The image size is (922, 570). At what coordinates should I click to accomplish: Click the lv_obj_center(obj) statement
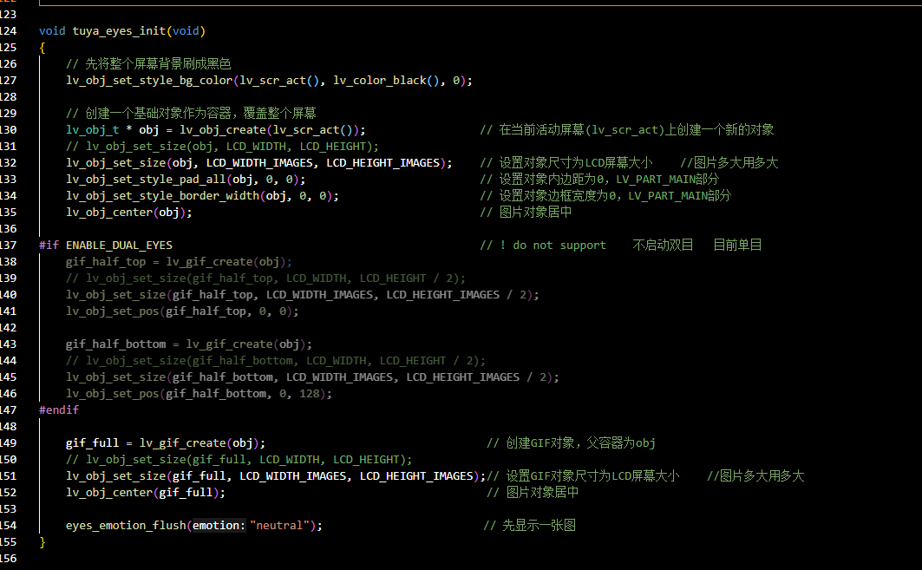pyautogui.click(x=128, y=213)
